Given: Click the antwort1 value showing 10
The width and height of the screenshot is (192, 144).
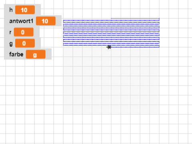Looking at the screenshot, I should (46, 21).
